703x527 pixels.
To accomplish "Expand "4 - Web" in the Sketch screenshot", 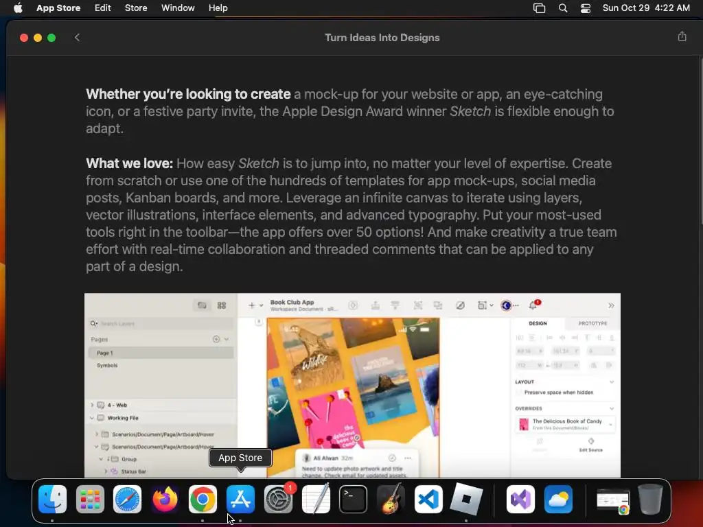I will click(x=93, y=405).
